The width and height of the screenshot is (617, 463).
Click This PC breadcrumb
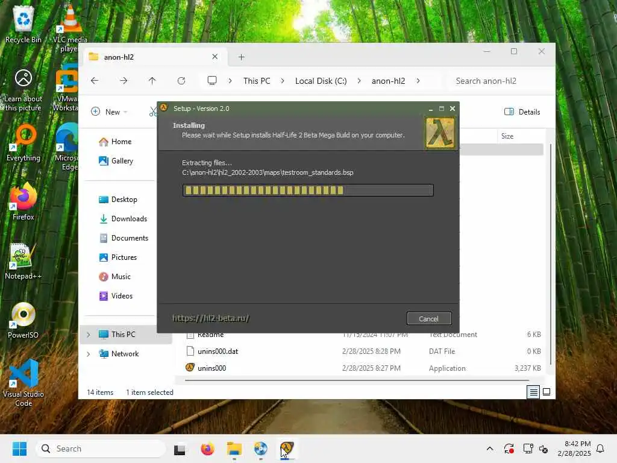click(257, 81)
